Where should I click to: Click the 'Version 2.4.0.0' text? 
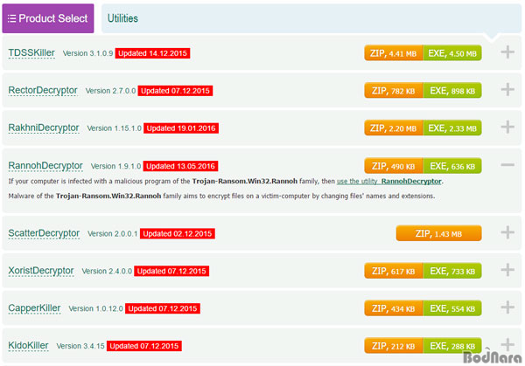(x=107, y=271)
